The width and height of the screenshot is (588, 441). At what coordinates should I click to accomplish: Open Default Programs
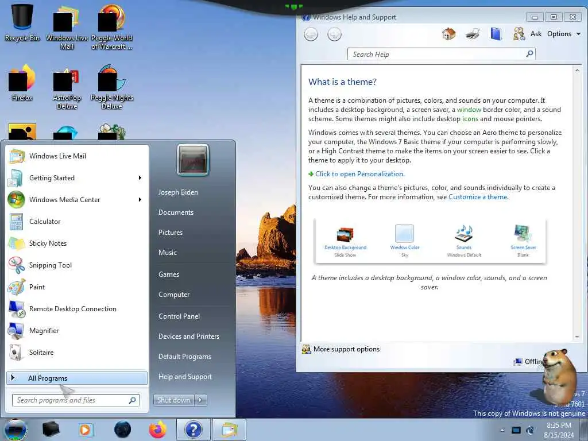tap(184, 357)
